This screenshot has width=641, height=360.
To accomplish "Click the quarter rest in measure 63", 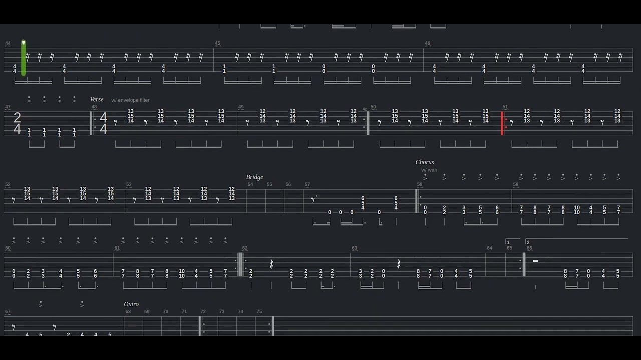I will coord(399,264).
